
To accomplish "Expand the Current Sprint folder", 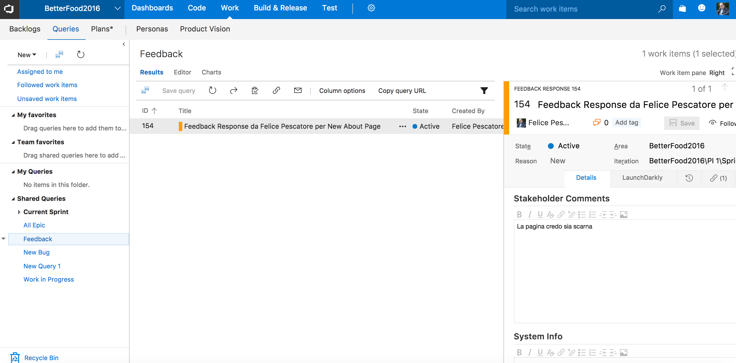I will point(19,212).
